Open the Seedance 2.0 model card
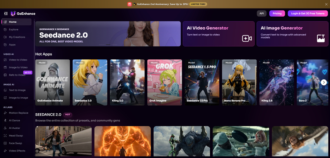This screenshot has height=158, width=330. 90,82
